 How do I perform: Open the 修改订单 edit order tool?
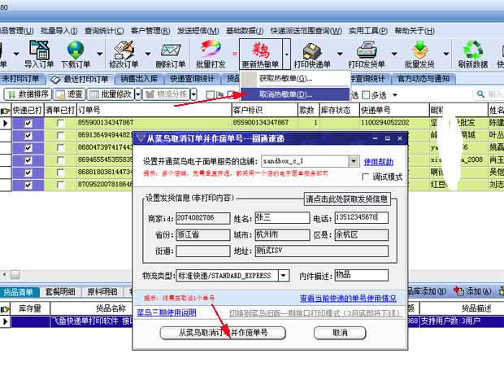(x=124, y=54)
